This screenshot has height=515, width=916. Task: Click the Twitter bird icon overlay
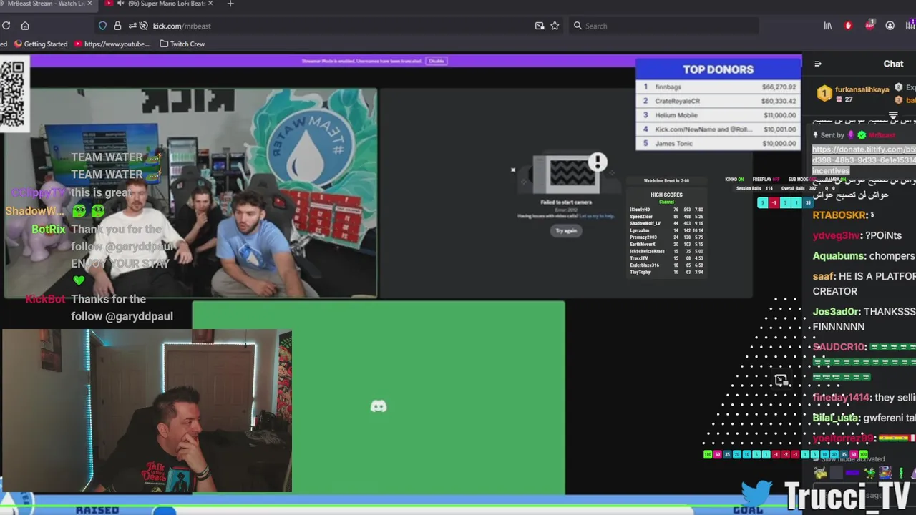(x=756, y=494)
